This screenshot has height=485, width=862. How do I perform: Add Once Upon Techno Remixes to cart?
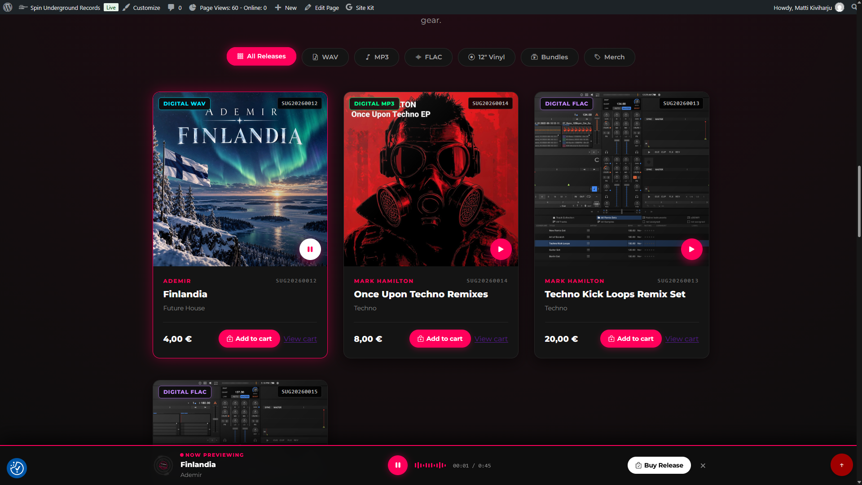(x=440, y=339)
